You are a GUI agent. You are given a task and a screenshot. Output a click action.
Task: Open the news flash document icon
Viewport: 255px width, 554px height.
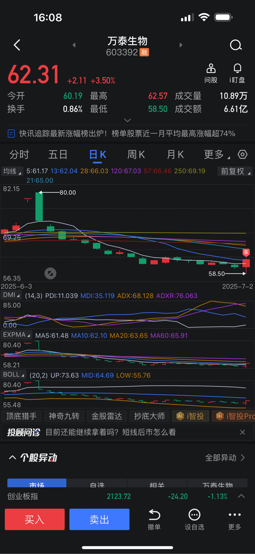click(x=11, y=133)
